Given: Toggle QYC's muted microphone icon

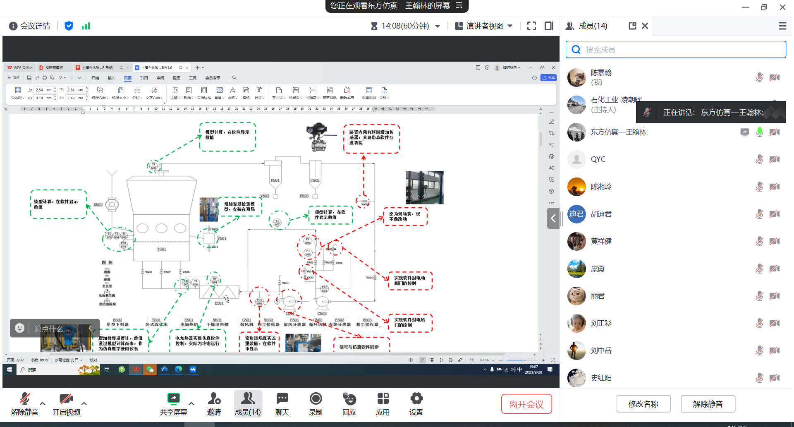Looking at the screenshot, I should tap(759, 159).
